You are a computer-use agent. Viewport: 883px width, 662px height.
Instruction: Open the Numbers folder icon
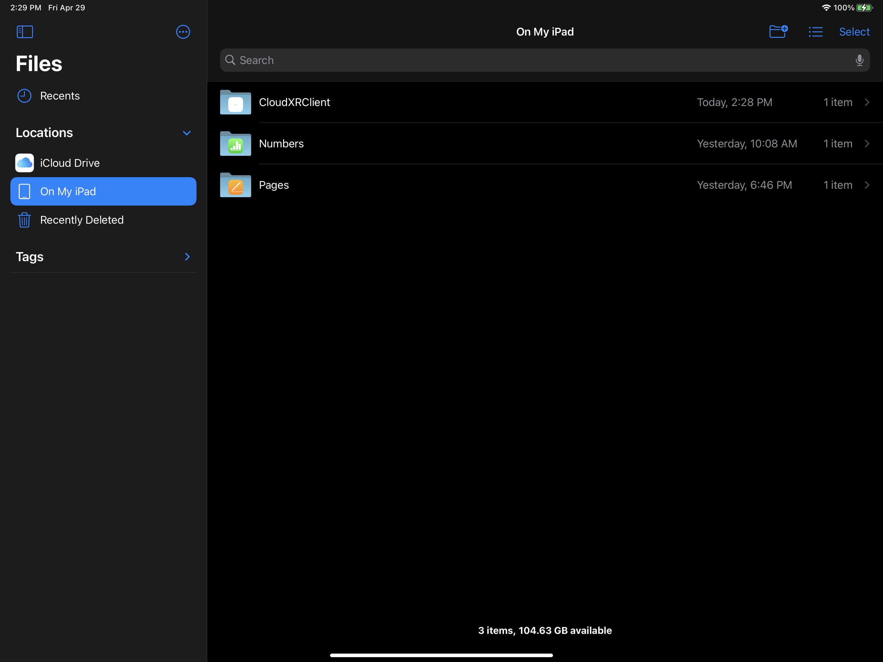click(236, 144)
